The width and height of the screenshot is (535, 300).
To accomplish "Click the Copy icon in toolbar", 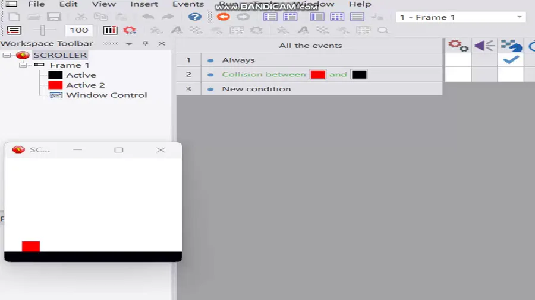I will click(100, 17).
